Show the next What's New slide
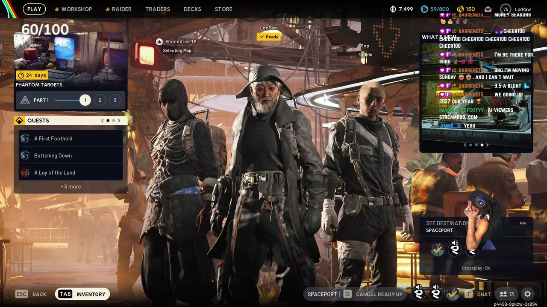This screenshot has width=547, height=307. 487,145
